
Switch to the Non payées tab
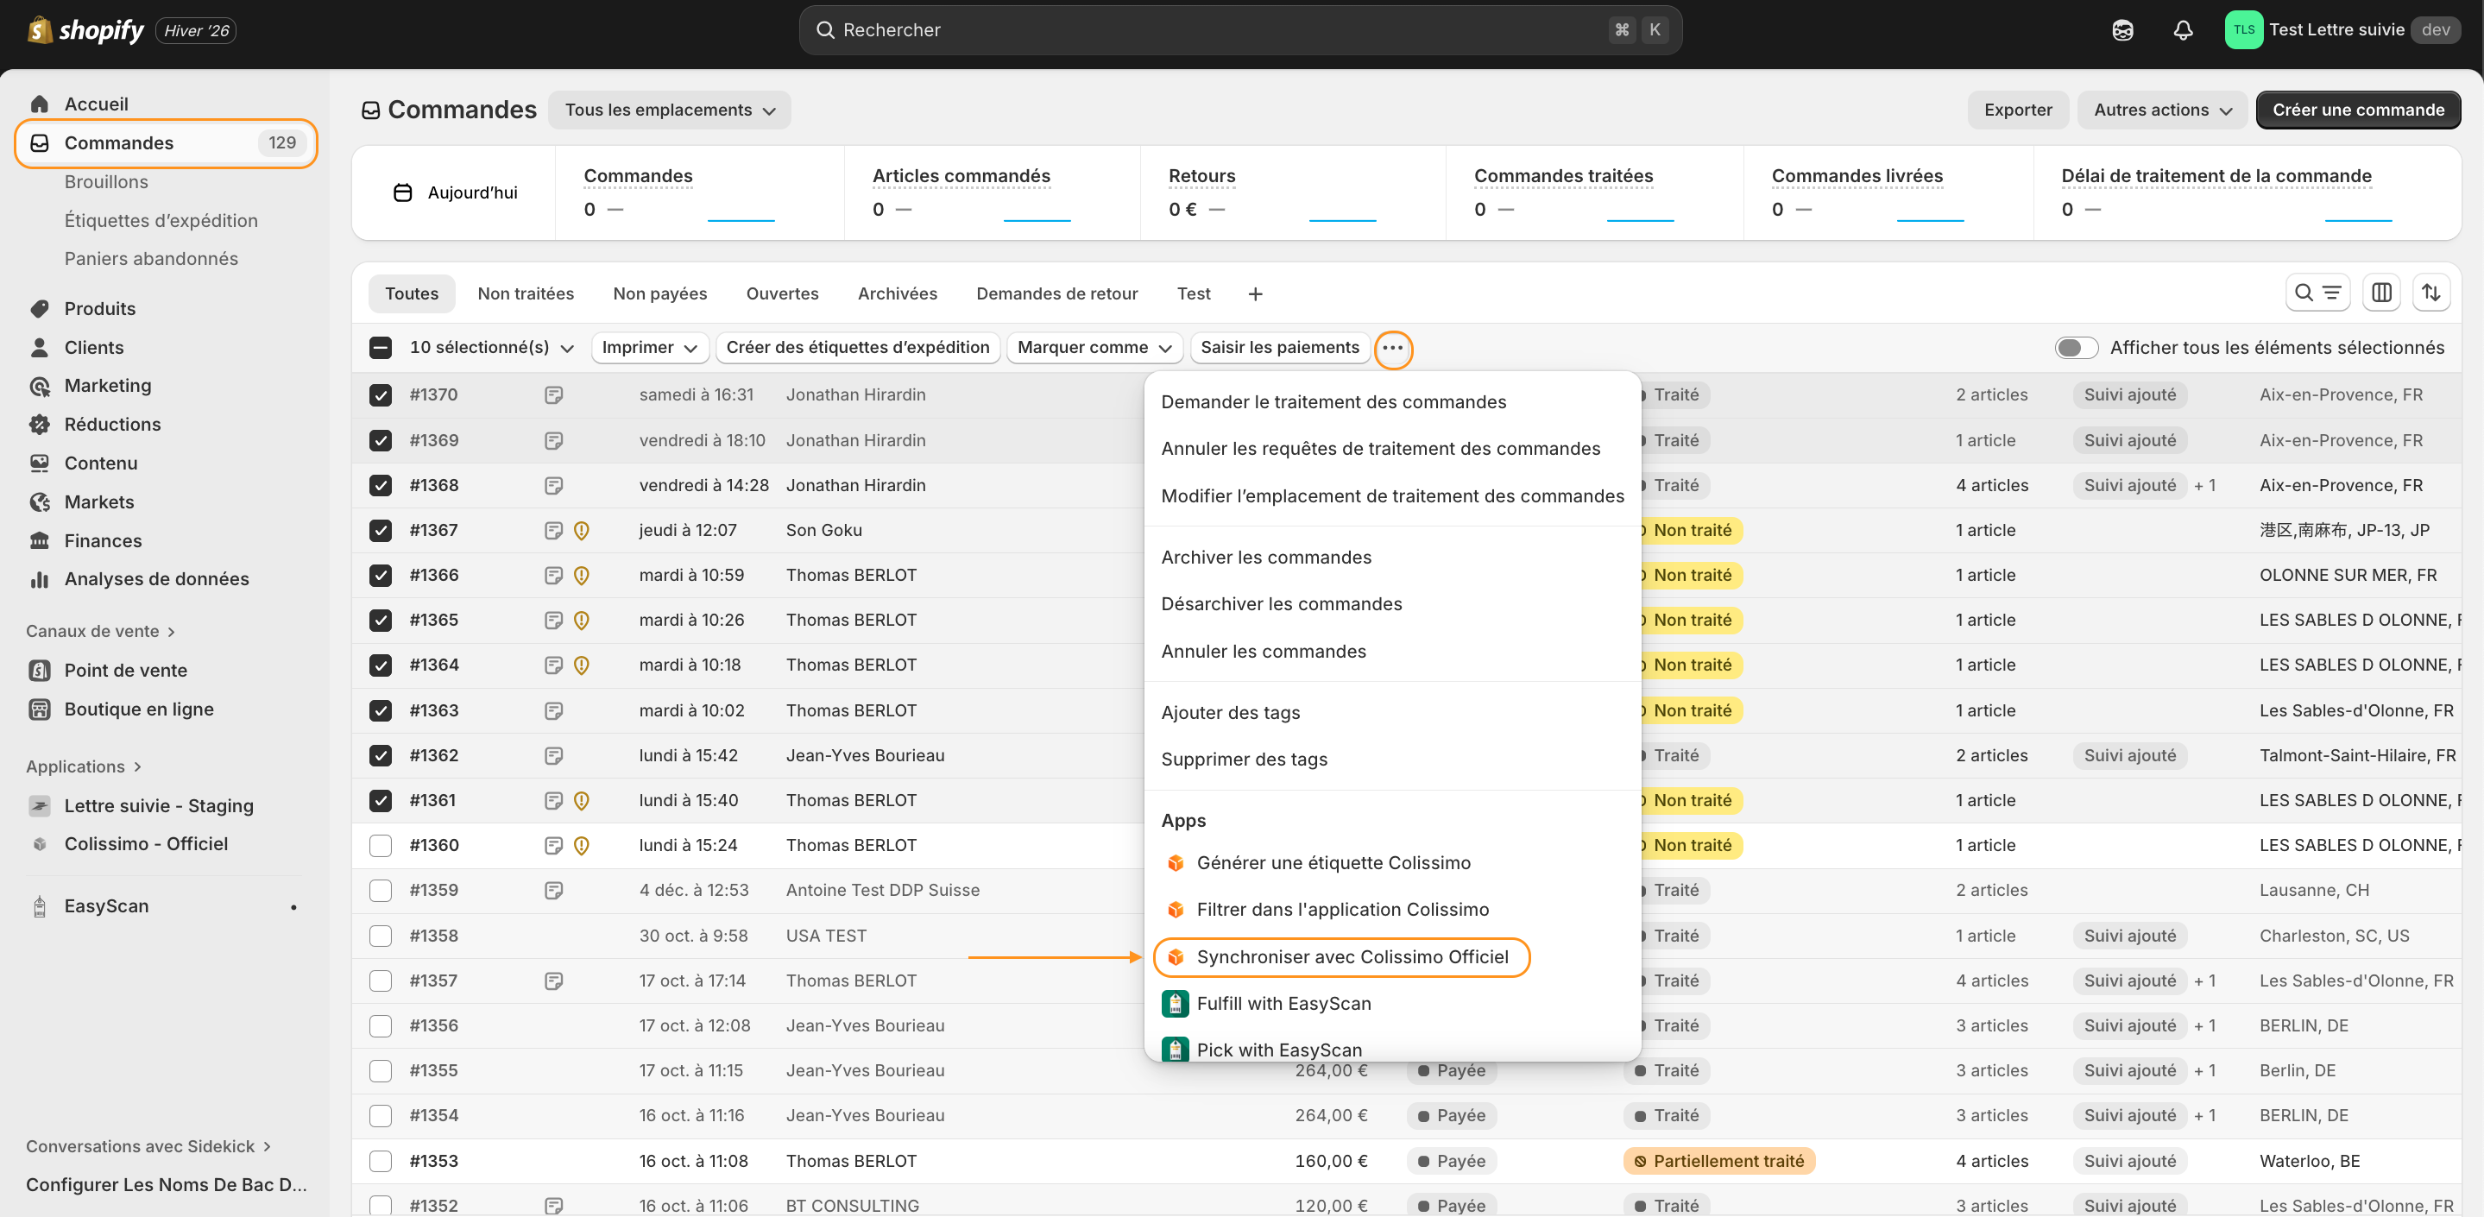(x=659, y=293)
